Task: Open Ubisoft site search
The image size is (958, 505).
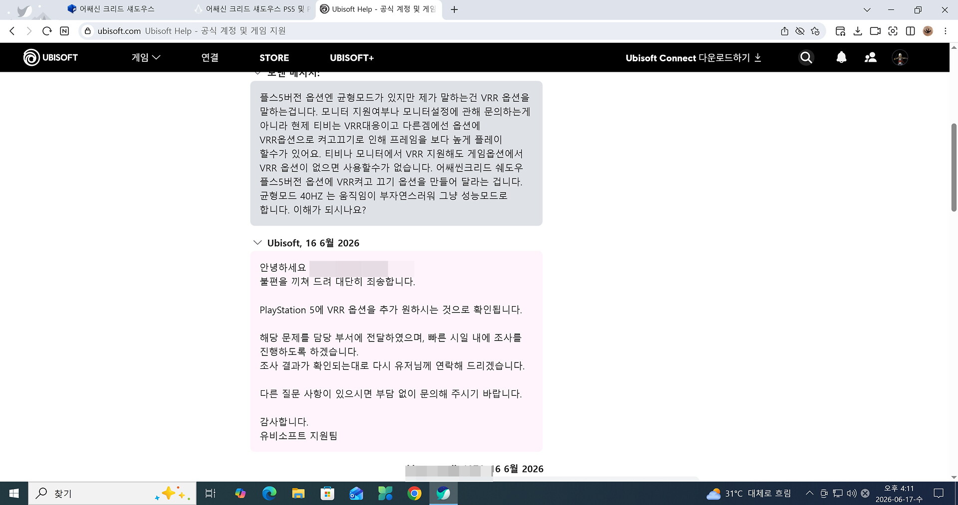Action: (x=806, y=58)
